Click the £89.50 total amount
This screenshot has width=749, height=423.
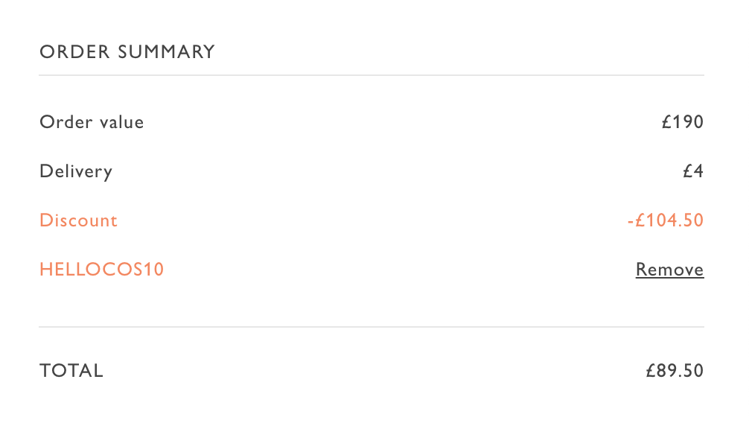coord(675,371)
